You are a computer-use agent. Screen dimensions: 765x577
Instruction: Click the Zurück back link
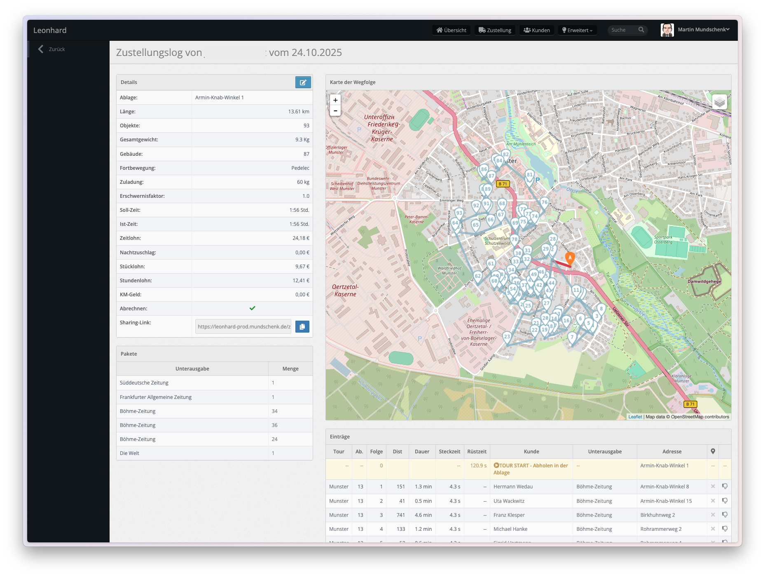tap(52, 49)
